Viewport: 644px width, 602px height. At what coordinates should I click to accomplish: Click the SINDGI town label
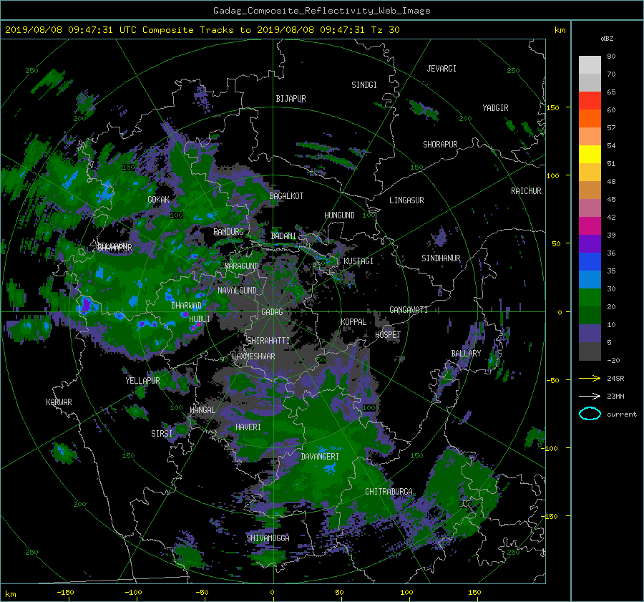pos(364,85)
